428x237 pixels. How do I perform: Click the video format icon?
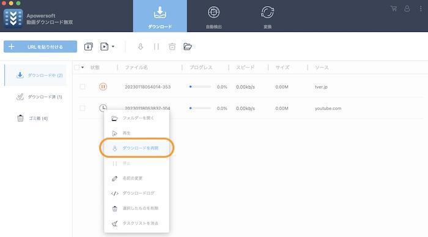click(x=105, y=46)
